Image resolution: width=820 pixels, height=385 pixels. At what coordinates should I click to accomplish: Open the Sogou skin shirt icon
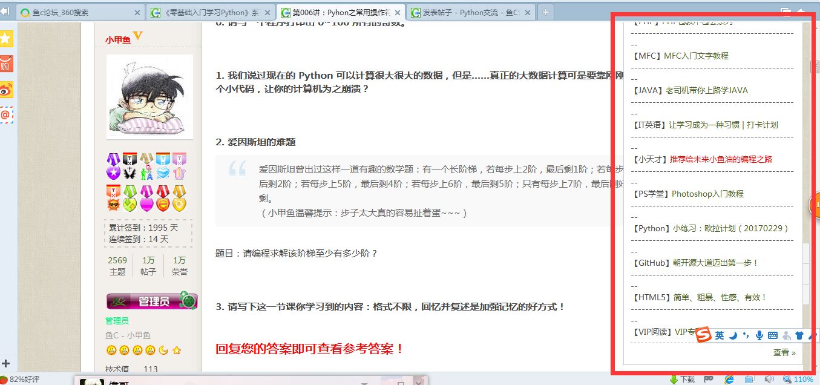[x=799, y=335]
